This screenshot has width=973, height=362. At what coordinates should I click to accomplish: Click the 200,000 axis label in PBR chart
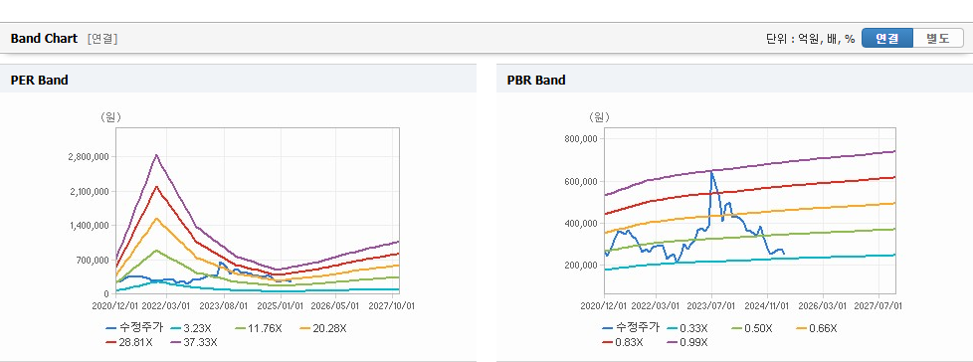[580, 266]
